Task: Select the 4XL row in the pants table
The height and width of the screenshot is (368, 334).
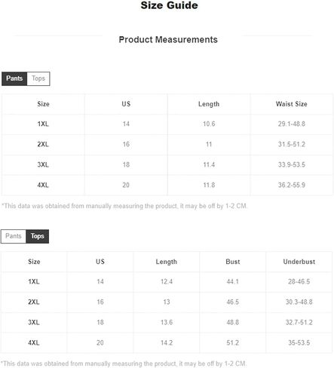Action: (167, 185)
